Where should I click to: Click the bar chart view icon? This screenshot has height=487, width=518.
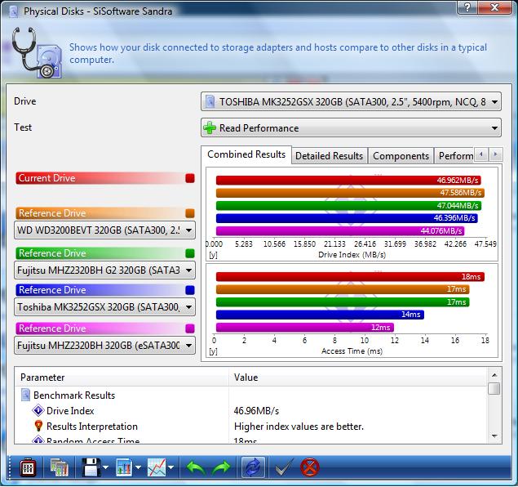coord(124,467)
